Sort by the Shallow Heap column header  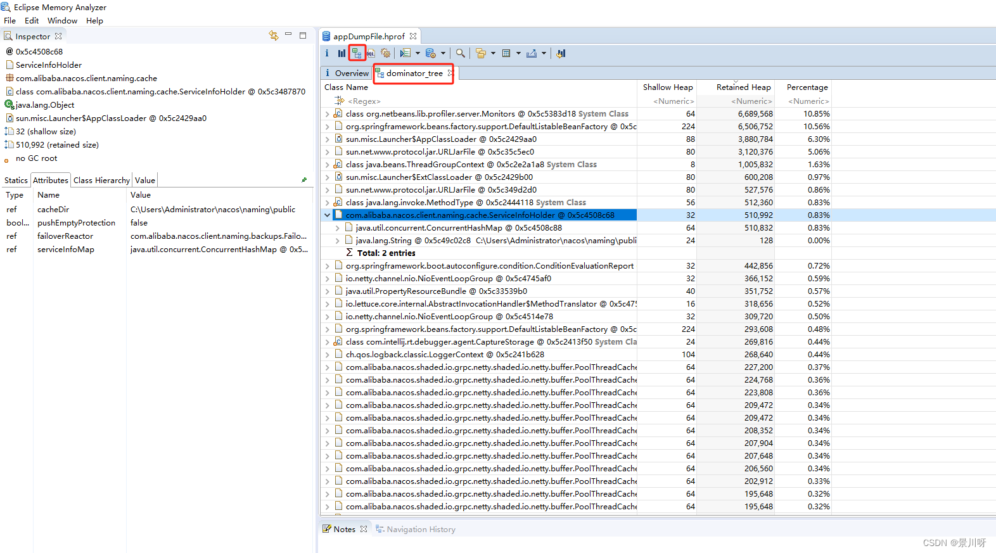point(667,87)
